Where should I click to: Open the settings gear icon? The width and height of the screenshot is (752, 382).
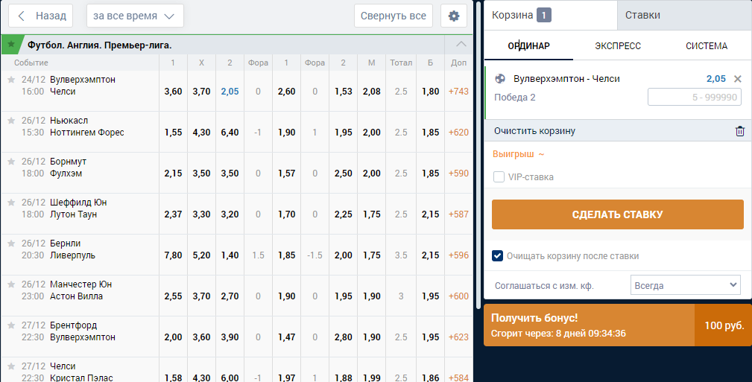[454, 16]
